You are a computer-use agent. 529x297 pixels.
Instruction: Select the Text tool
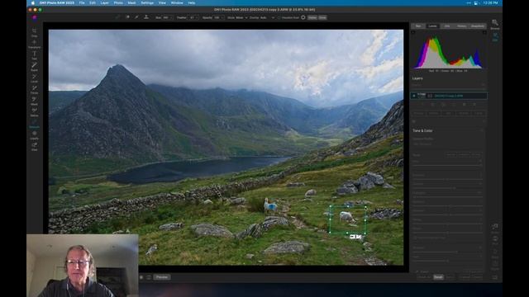[34, 55]
